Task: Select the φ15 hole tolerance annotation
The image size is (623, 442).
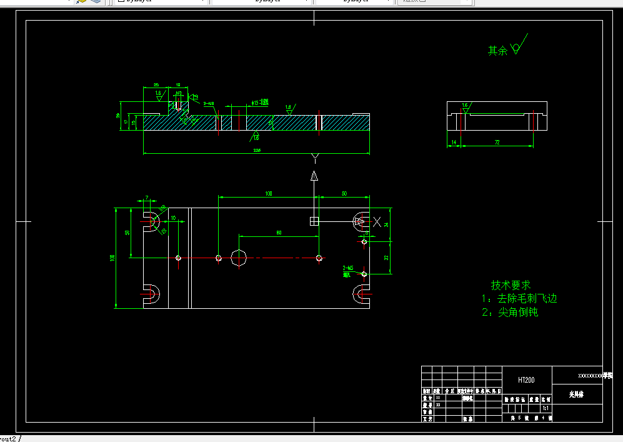Action: click(x=260, y=102)
